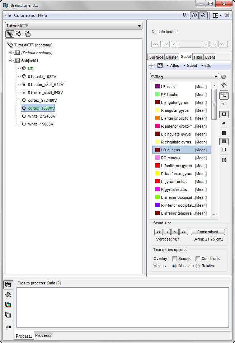Screen dimensions: 235x343
Task: Switch to the Process2 tab
Action: tap(43, 335)
